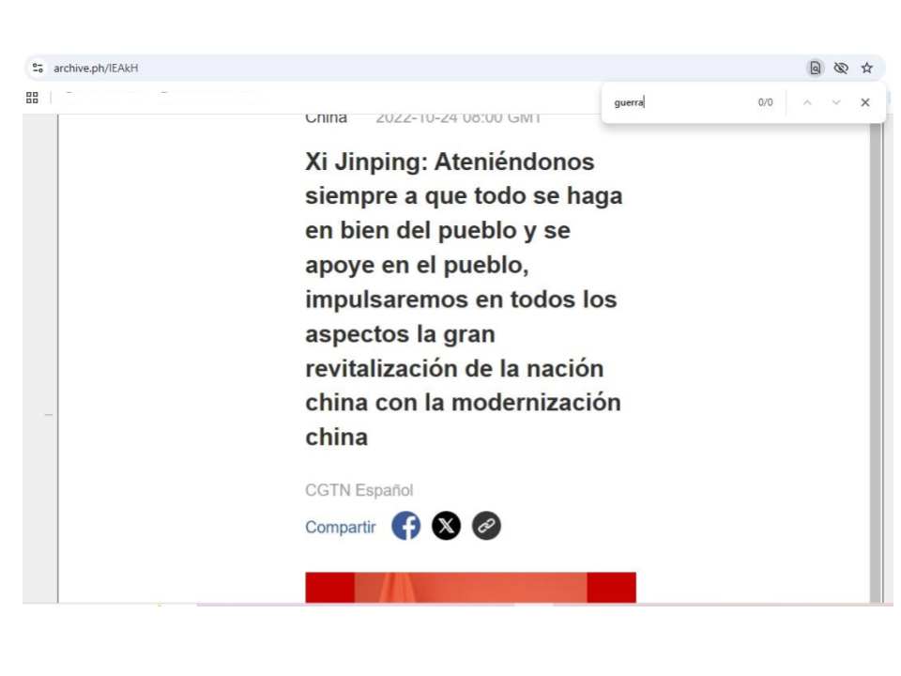The height and width of the screenshot is (676, 901).
Task: Click the 'CGTN Español' source name
Action: [x=359, y=490]
